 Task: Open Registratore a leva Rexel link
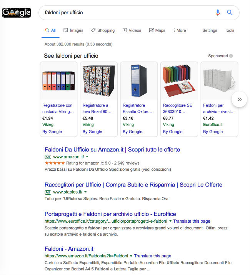pyautogui.click(x=97, y=108)
